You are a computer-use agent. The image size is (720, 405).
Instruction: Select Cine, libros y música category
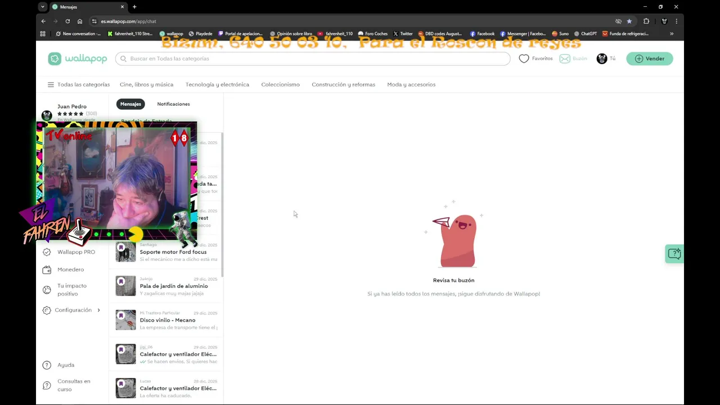click(x=146, y=84)
